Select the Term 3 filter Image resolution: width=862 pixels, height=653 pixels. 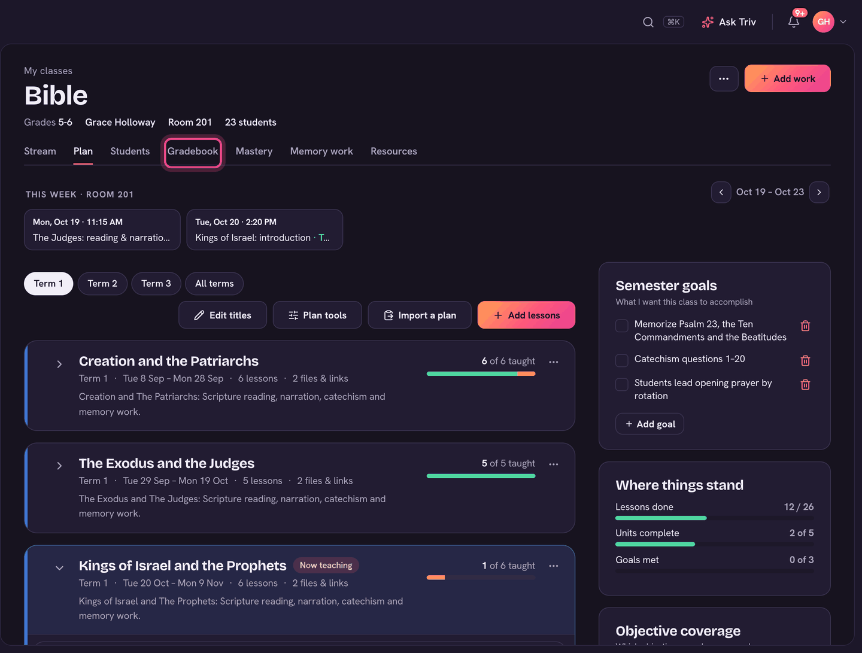156,284
